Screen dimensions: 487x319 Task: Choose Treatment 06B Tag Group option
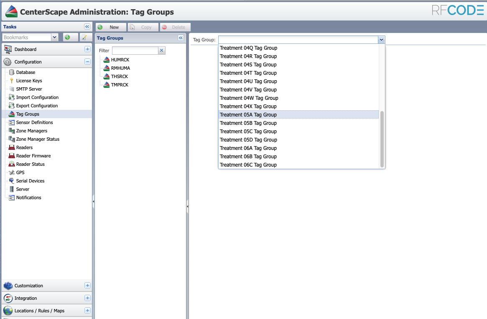[299, 157]
